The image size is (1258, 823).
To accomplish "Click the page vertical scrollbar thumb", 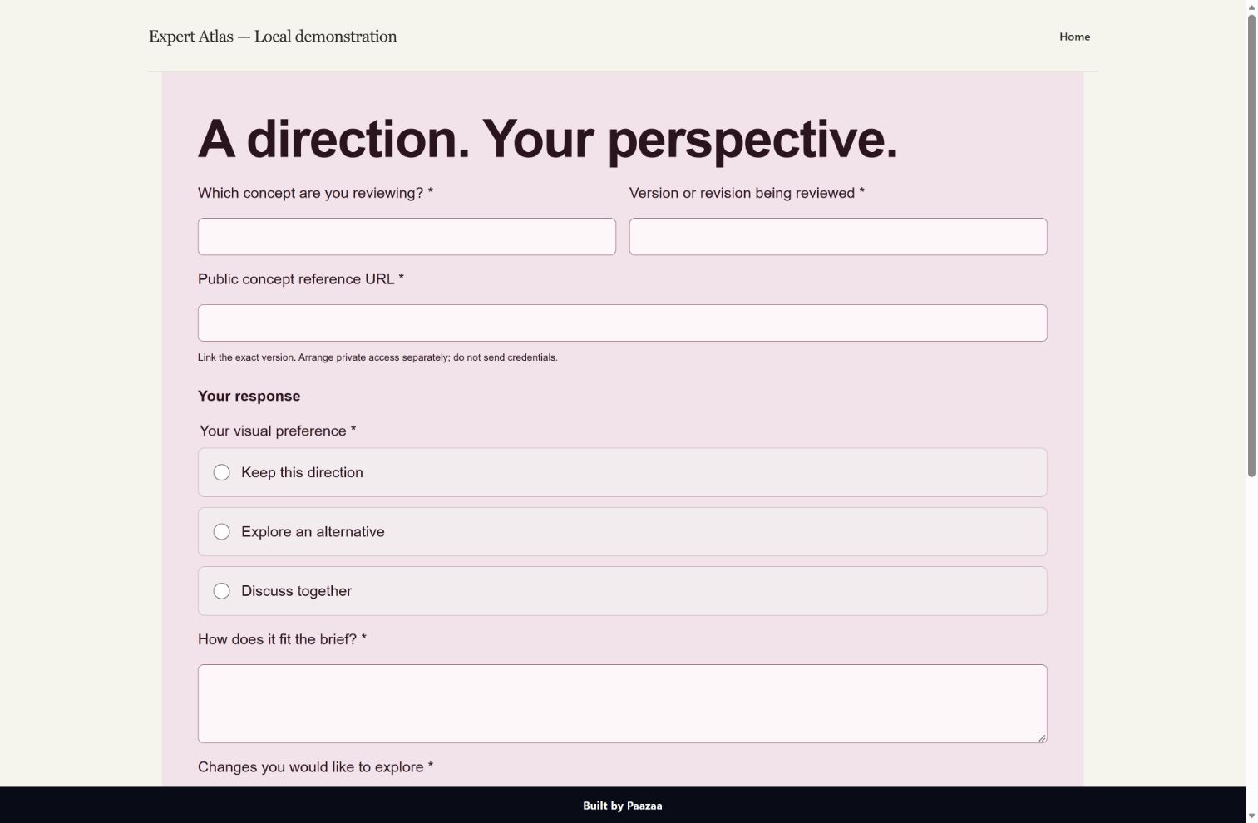I will coord(1251,245).
